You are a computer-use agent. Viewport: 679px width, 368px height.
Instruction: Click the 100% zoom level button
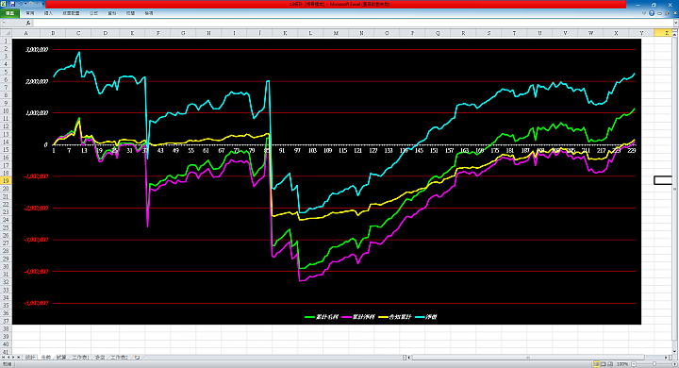(622, 364)
